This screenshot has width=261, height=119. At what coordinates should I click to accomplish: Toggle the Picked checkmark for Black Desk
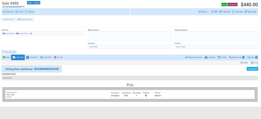146,96
